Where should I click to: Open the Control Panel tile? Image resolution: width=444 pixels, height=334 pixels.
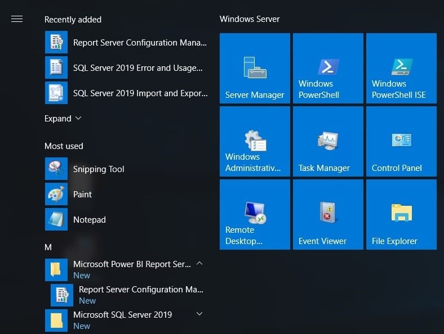[401, 142]
